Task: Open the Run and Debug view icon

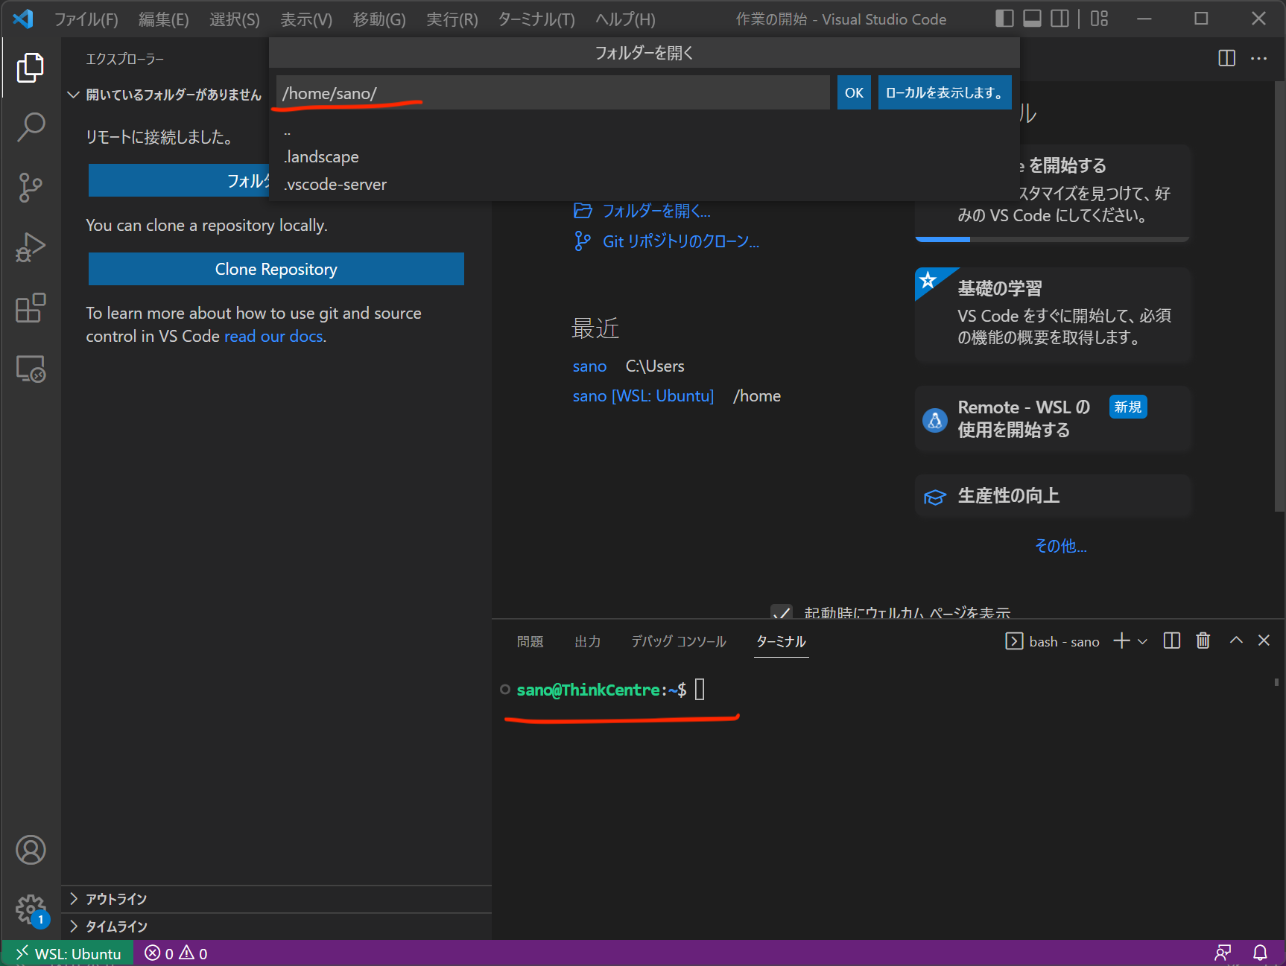Action: coord(31,248)
